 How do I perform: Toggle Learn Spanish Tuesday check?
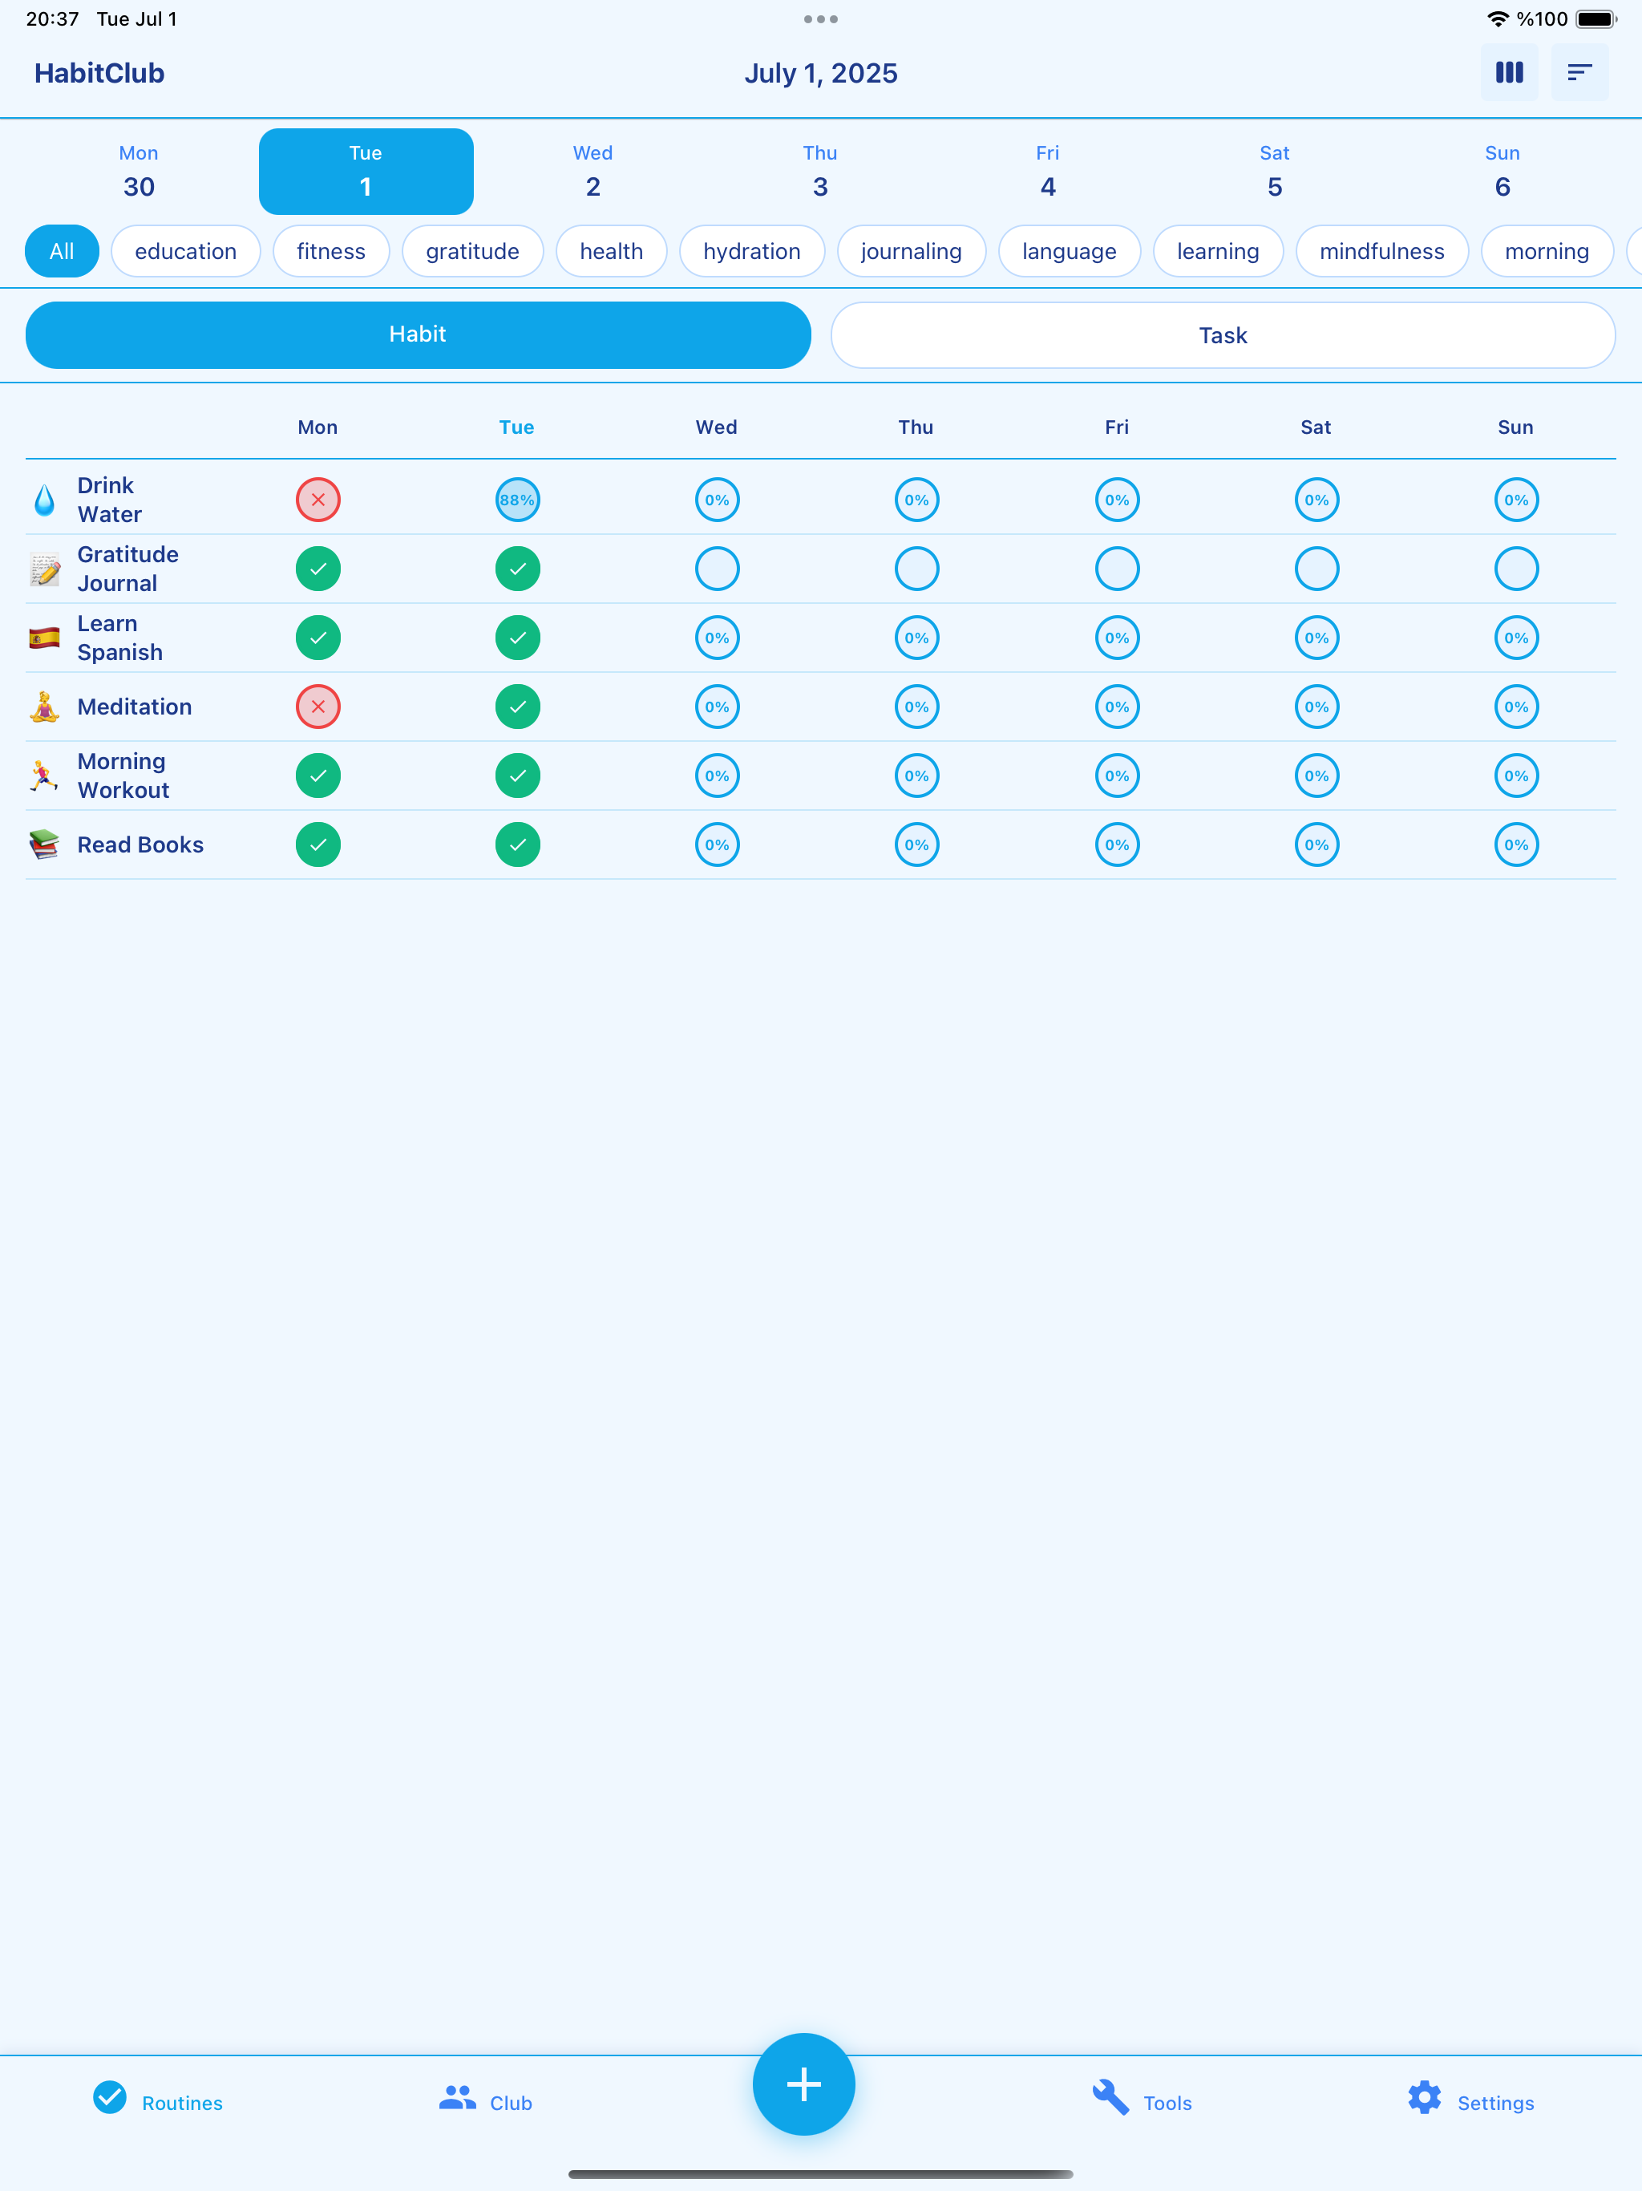517,638
